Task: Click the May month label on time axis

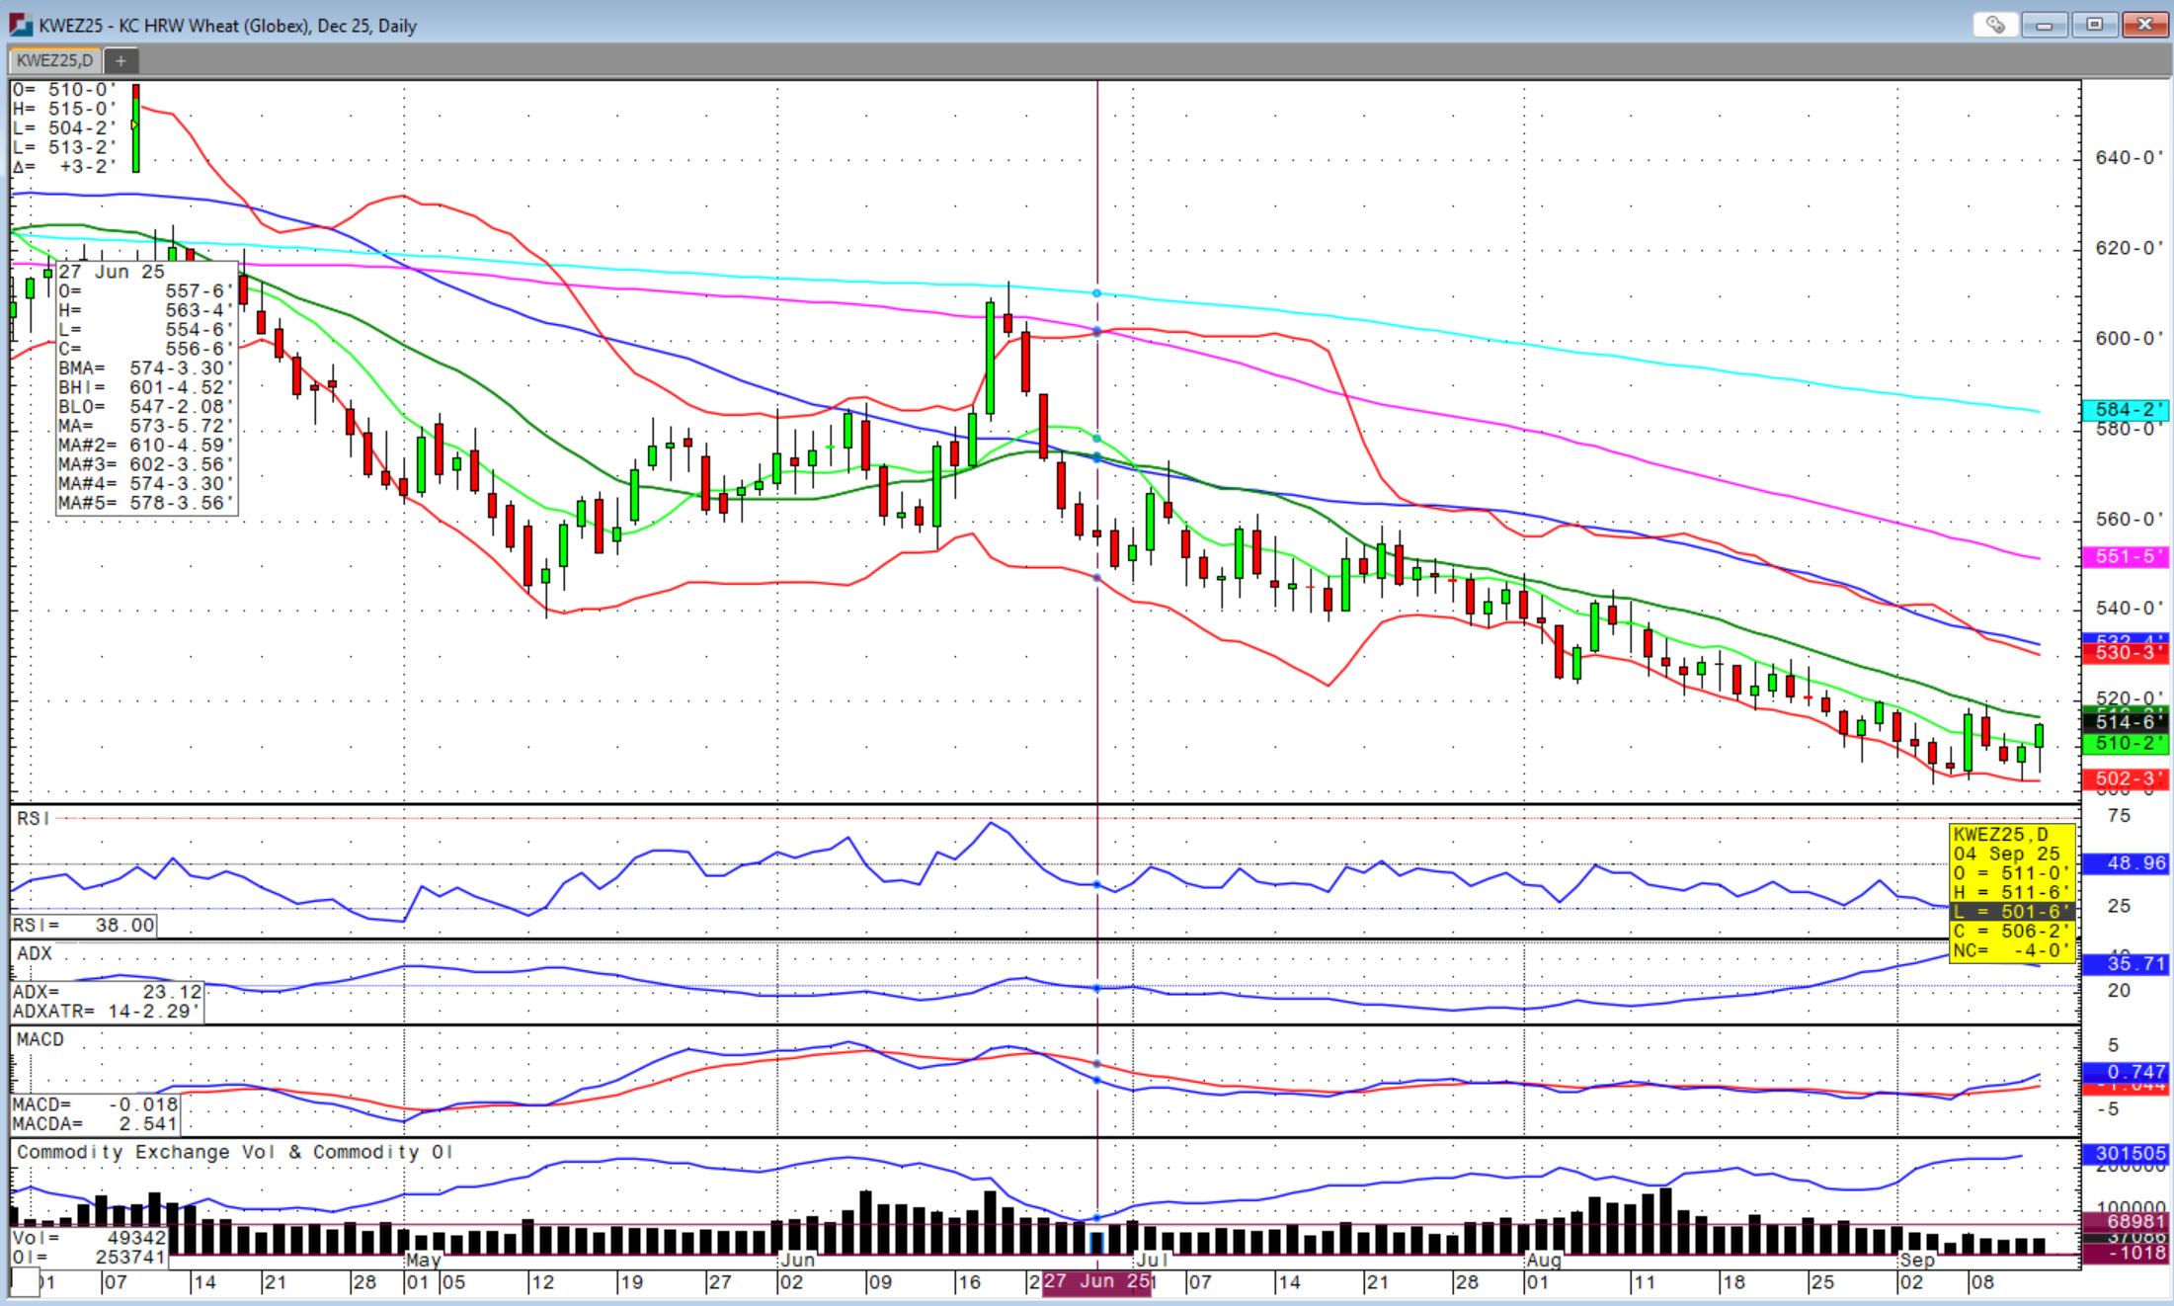Action: pyautogui.click(x=423, y=1260)
